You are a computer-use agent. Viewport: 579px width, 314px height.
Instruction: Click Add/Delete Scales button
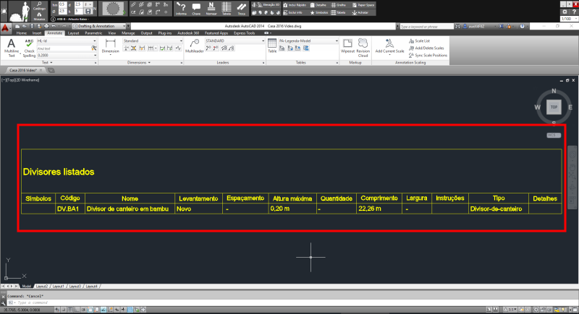(426, 48)
